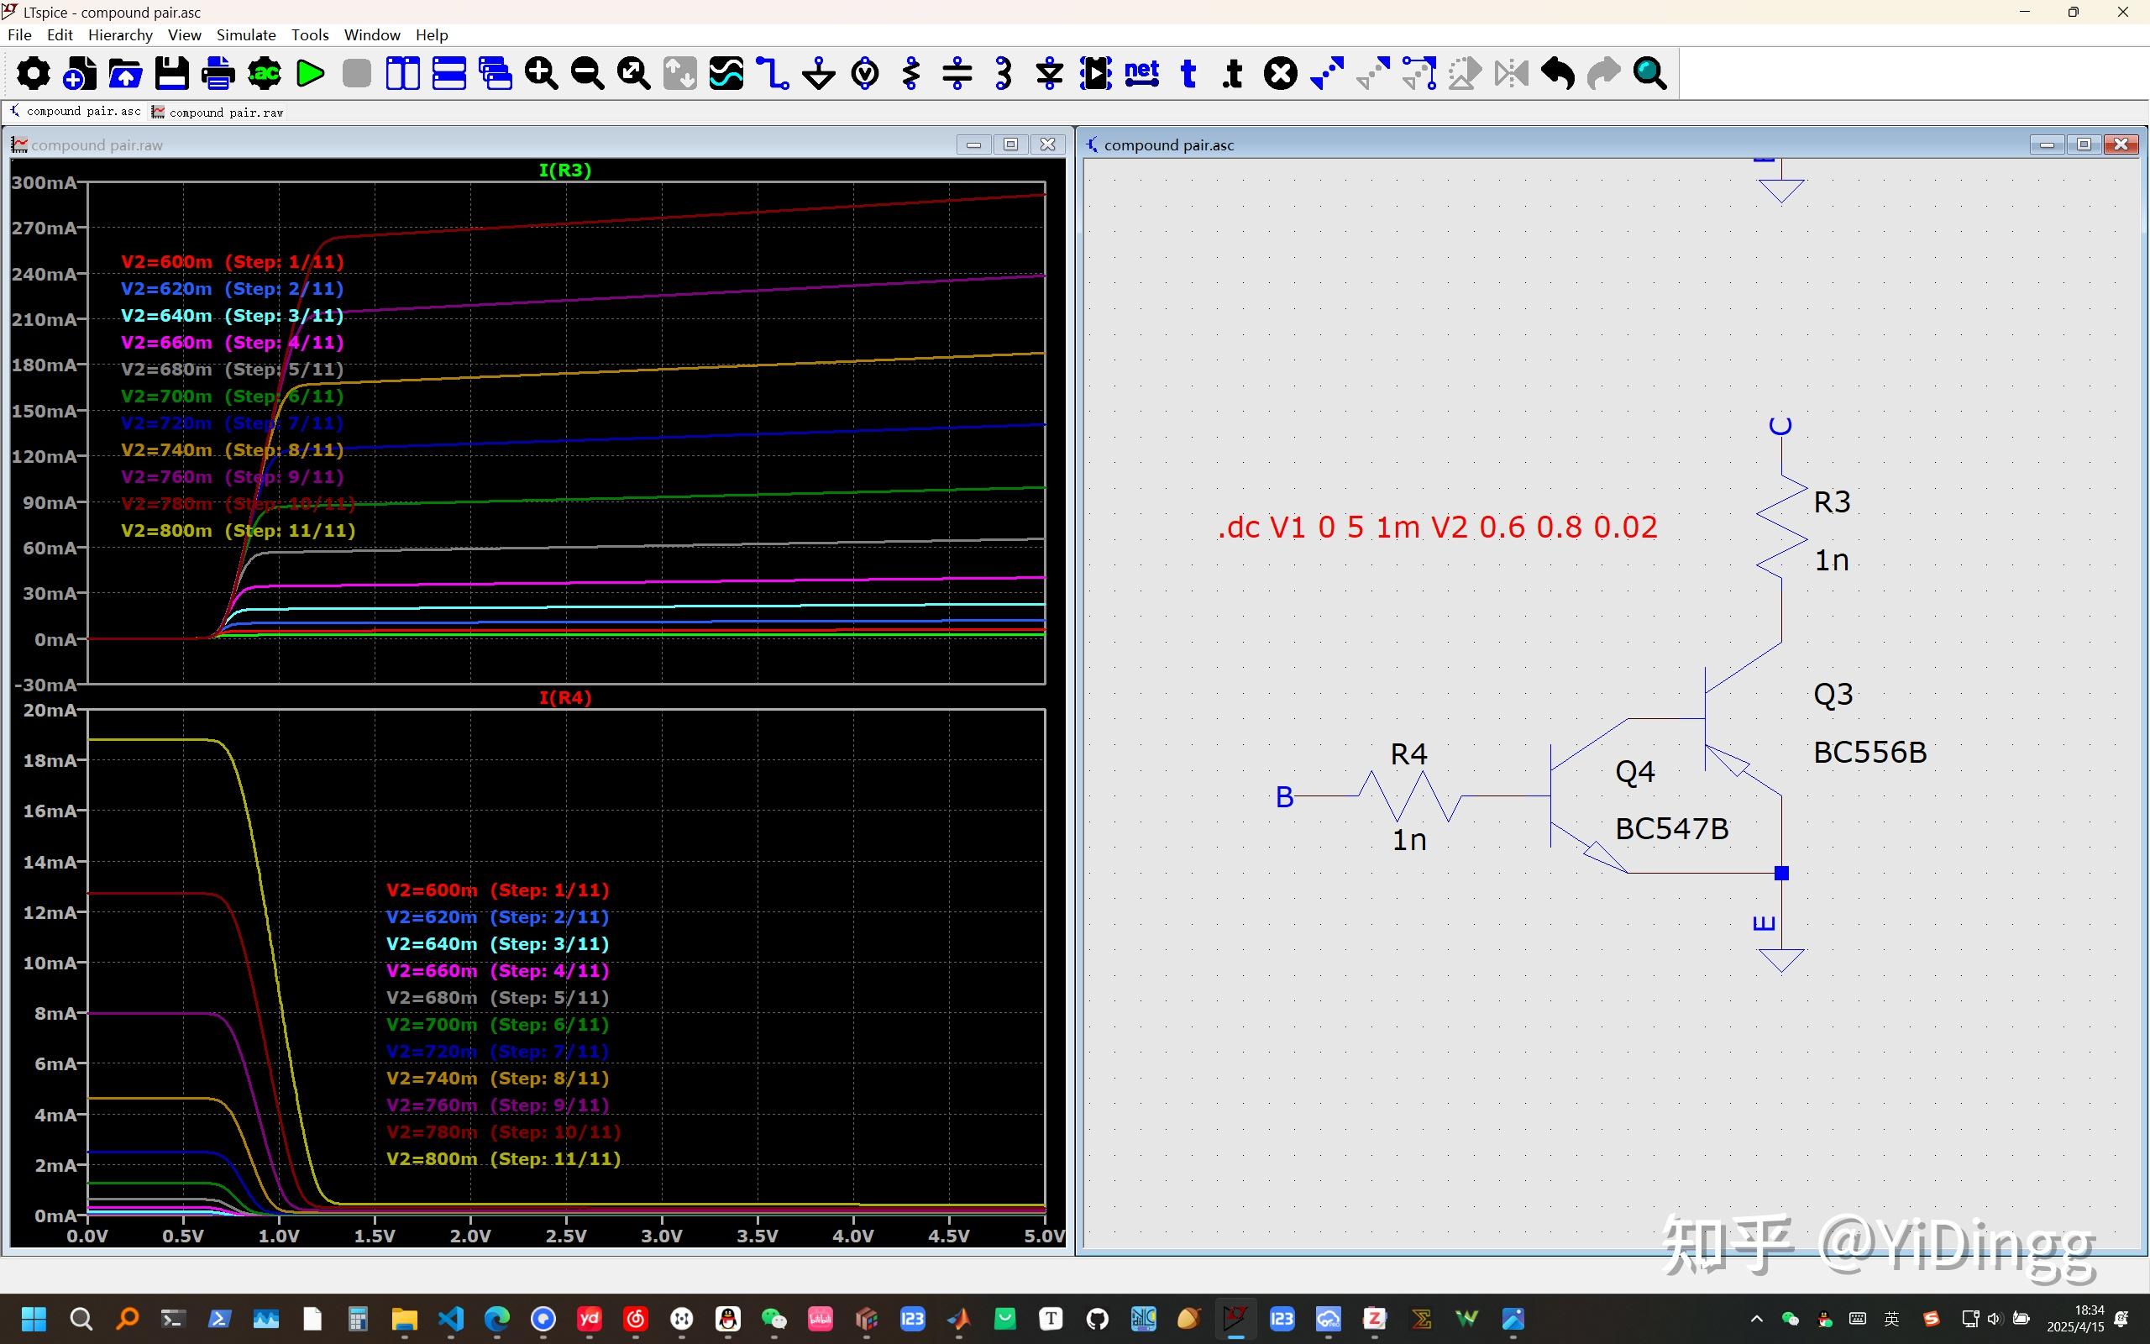Select the Resistor component tool
The width and height of the screenshot is (2150, 1344).
pos(910,74)
